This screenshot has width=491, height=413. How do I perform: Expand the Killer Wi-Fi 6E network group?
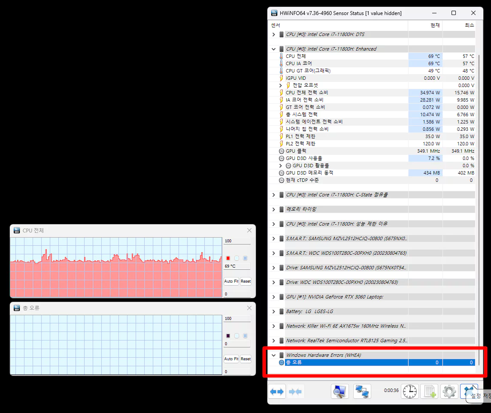[x=274, y=326]
